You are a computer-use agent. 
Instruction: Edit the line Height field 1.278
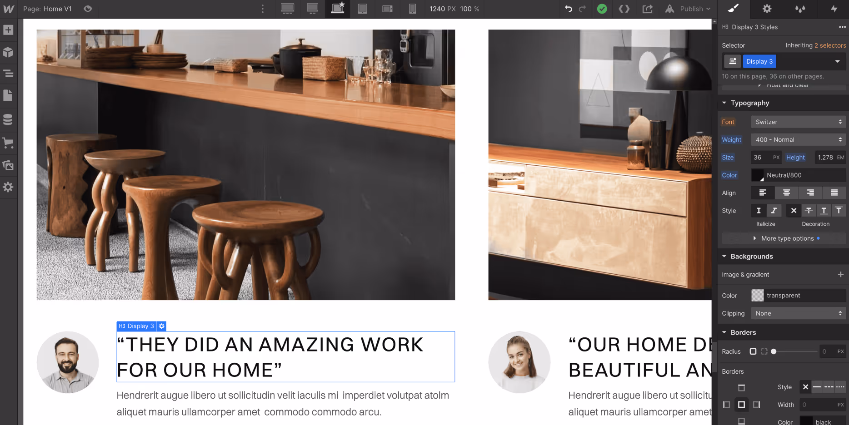825,158
